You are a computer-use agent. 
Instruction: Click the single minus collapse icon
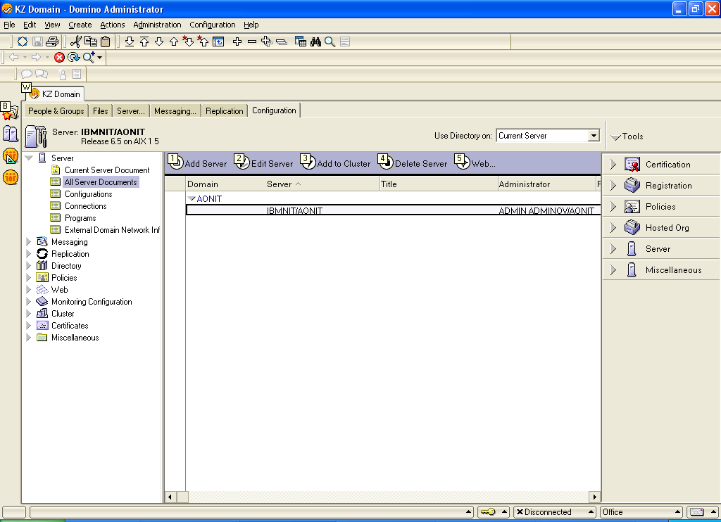[252, 42]
